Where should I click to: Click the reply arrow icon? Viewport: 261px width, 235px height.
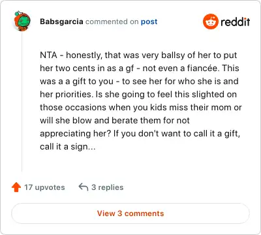click(84, 187)
